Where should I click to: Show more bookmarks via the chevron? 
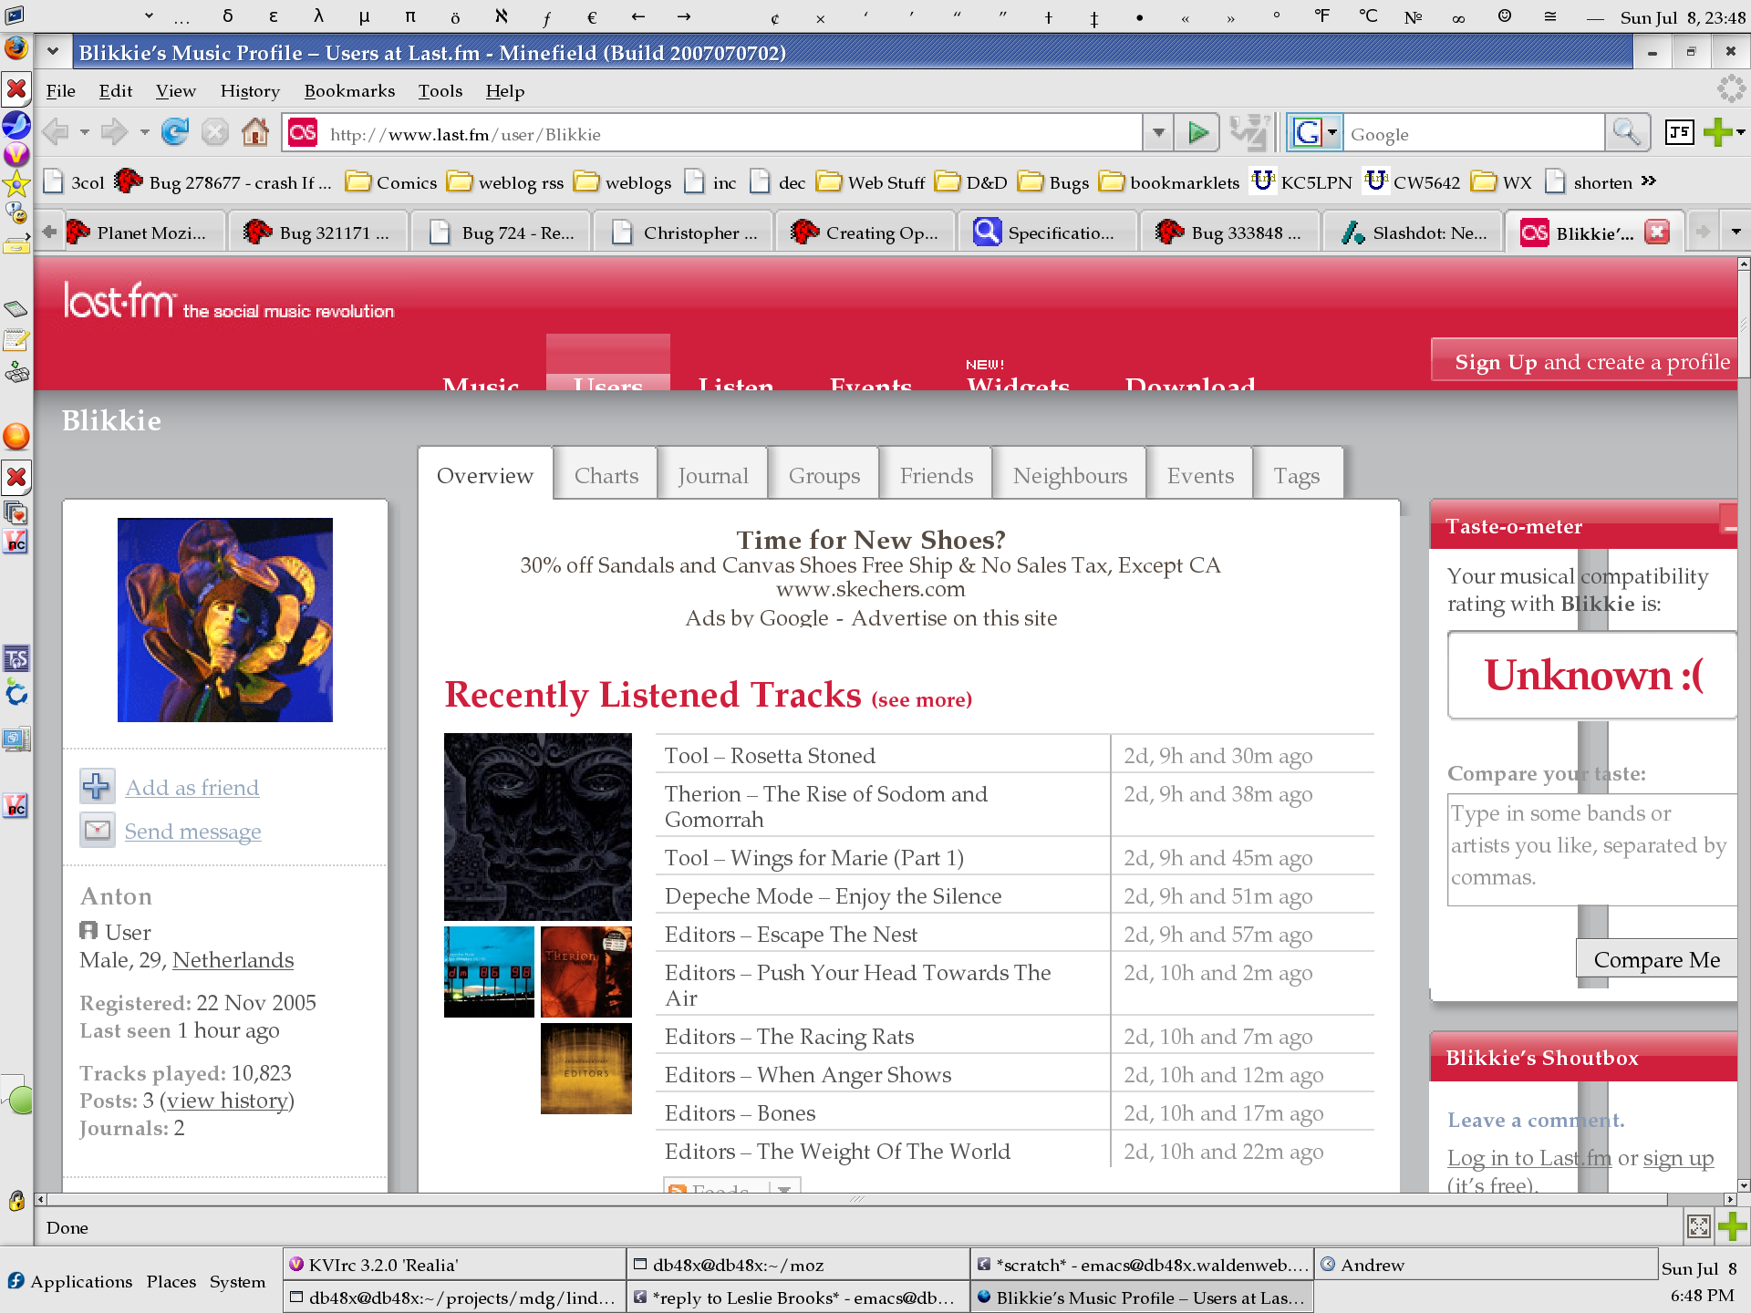[x=1648, y=181]
